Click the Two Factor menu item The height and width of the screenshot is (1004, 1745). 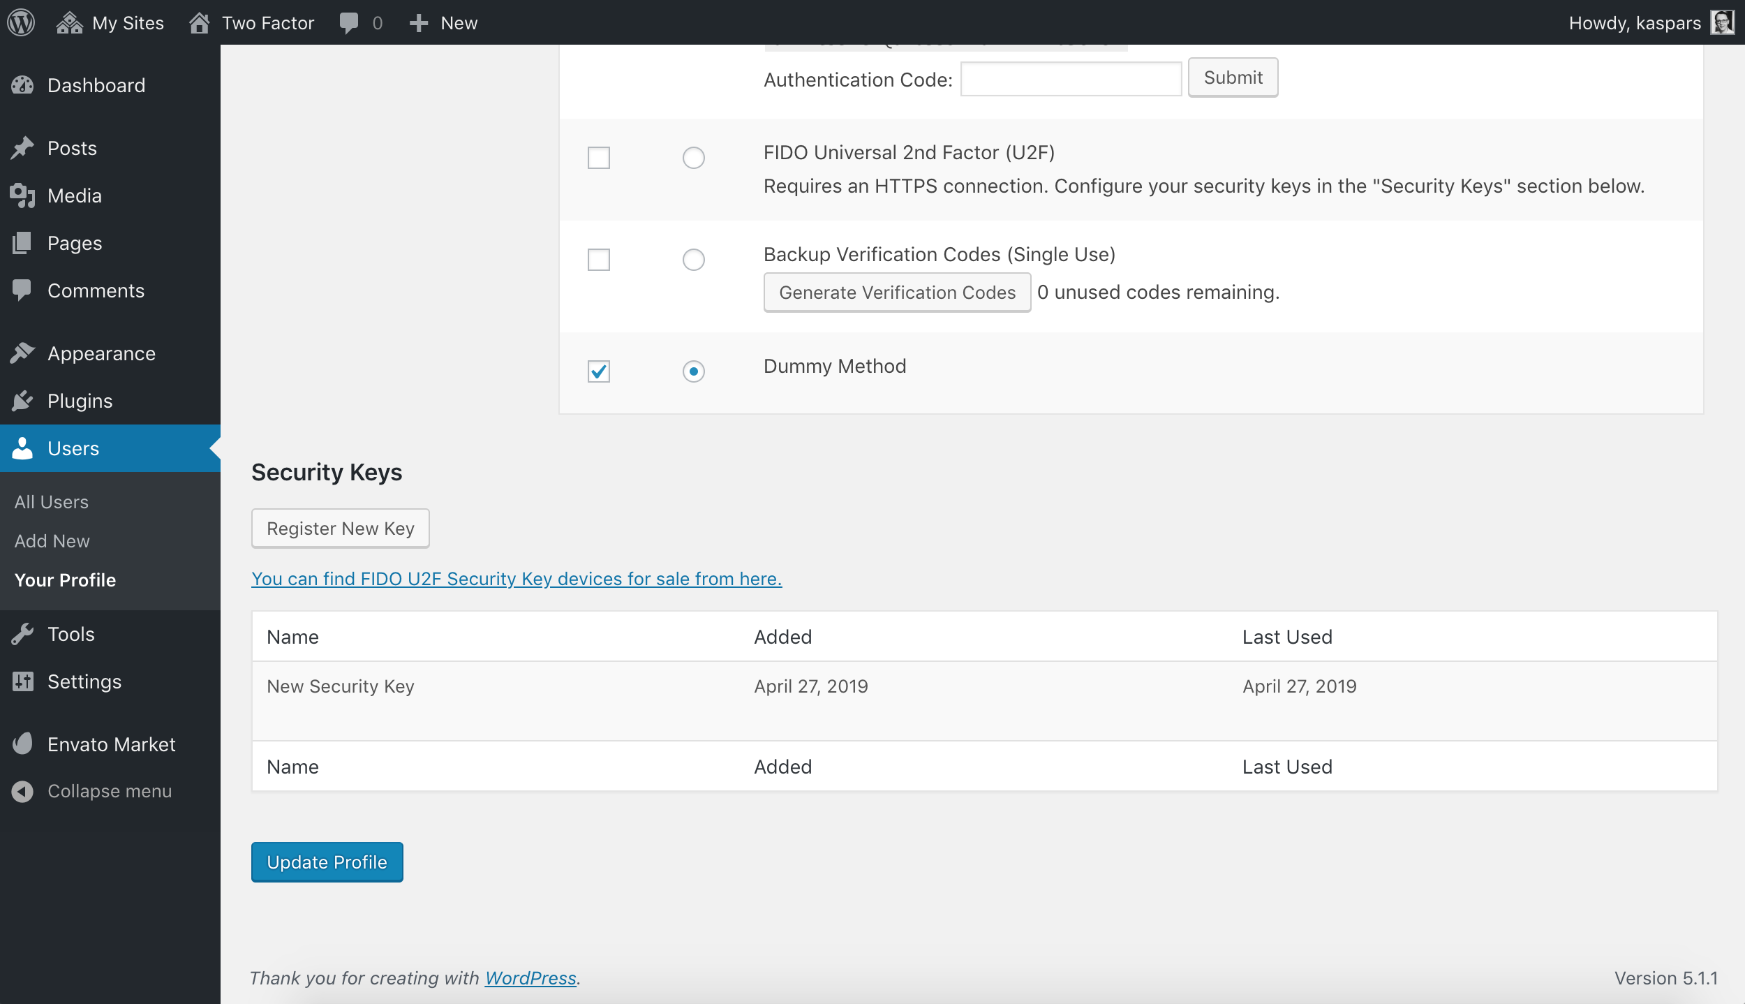tap(252, 22)
